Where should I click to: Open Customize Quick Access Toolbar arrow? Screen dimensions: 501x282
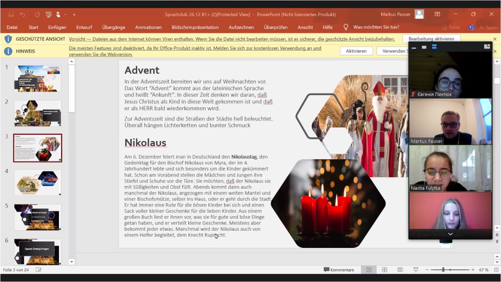click(74, 15)
